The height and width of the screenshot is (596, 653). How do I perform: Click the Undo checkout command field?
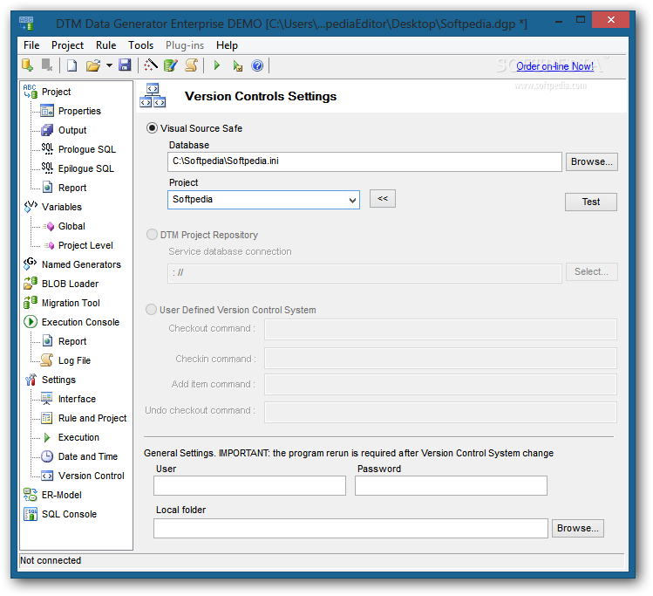[440, 412]
